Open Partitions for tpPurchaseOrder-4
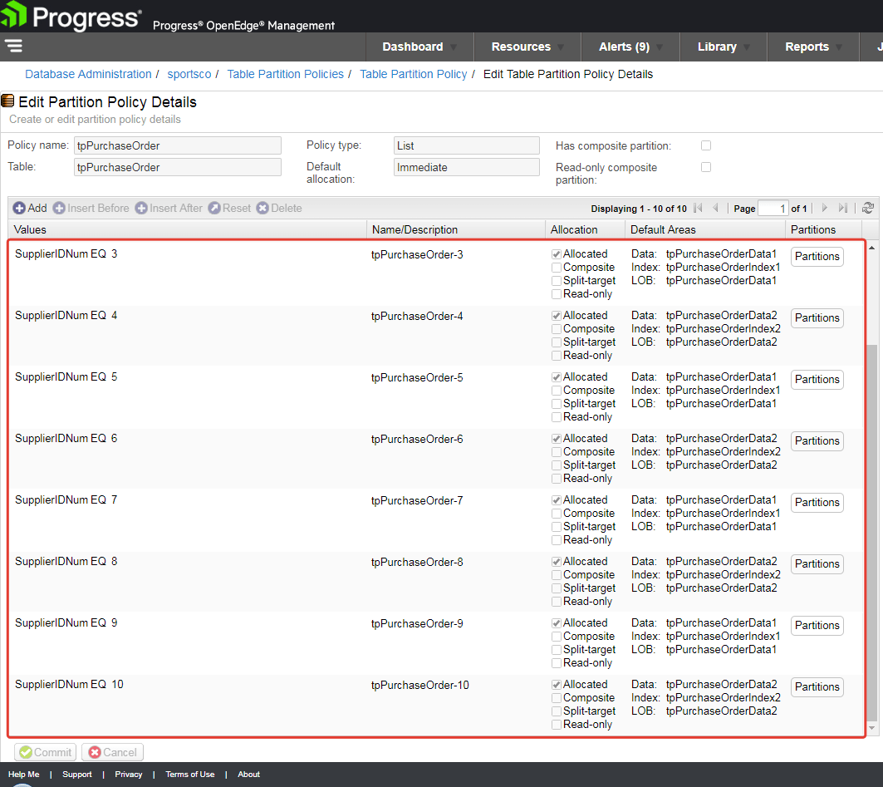Image resolution: width=883 pixels, height=787 pixels. [x=817, y=317]
